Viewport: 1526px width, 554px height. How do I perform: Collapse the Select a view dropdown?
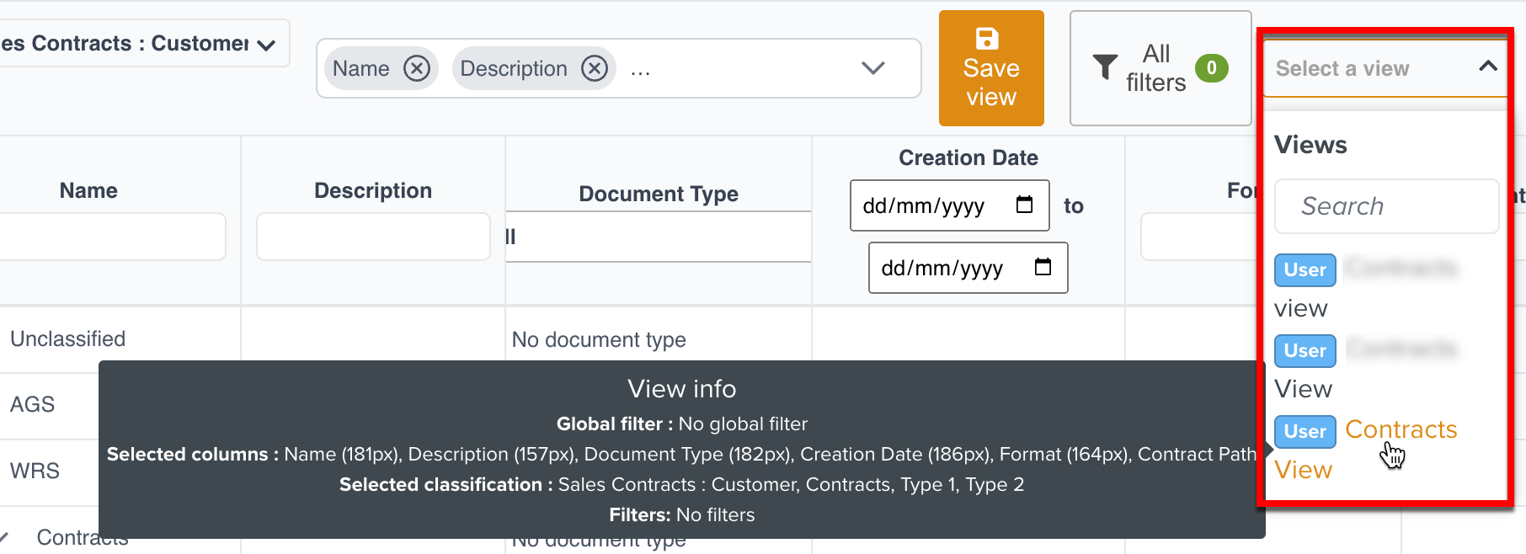tap(1487, 67)
